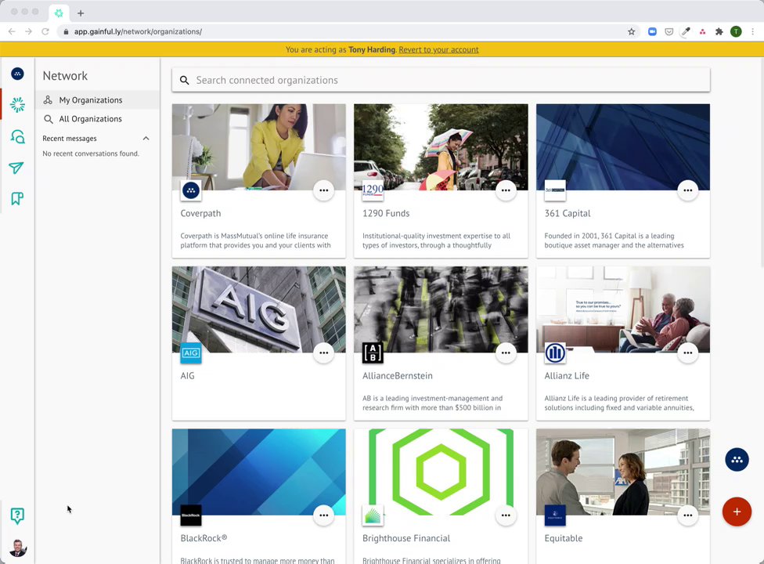The width and height of the screenshot is (764, 564).
Task: Open the AllianceBernstein card photo
Action: (x=441, y=309)
